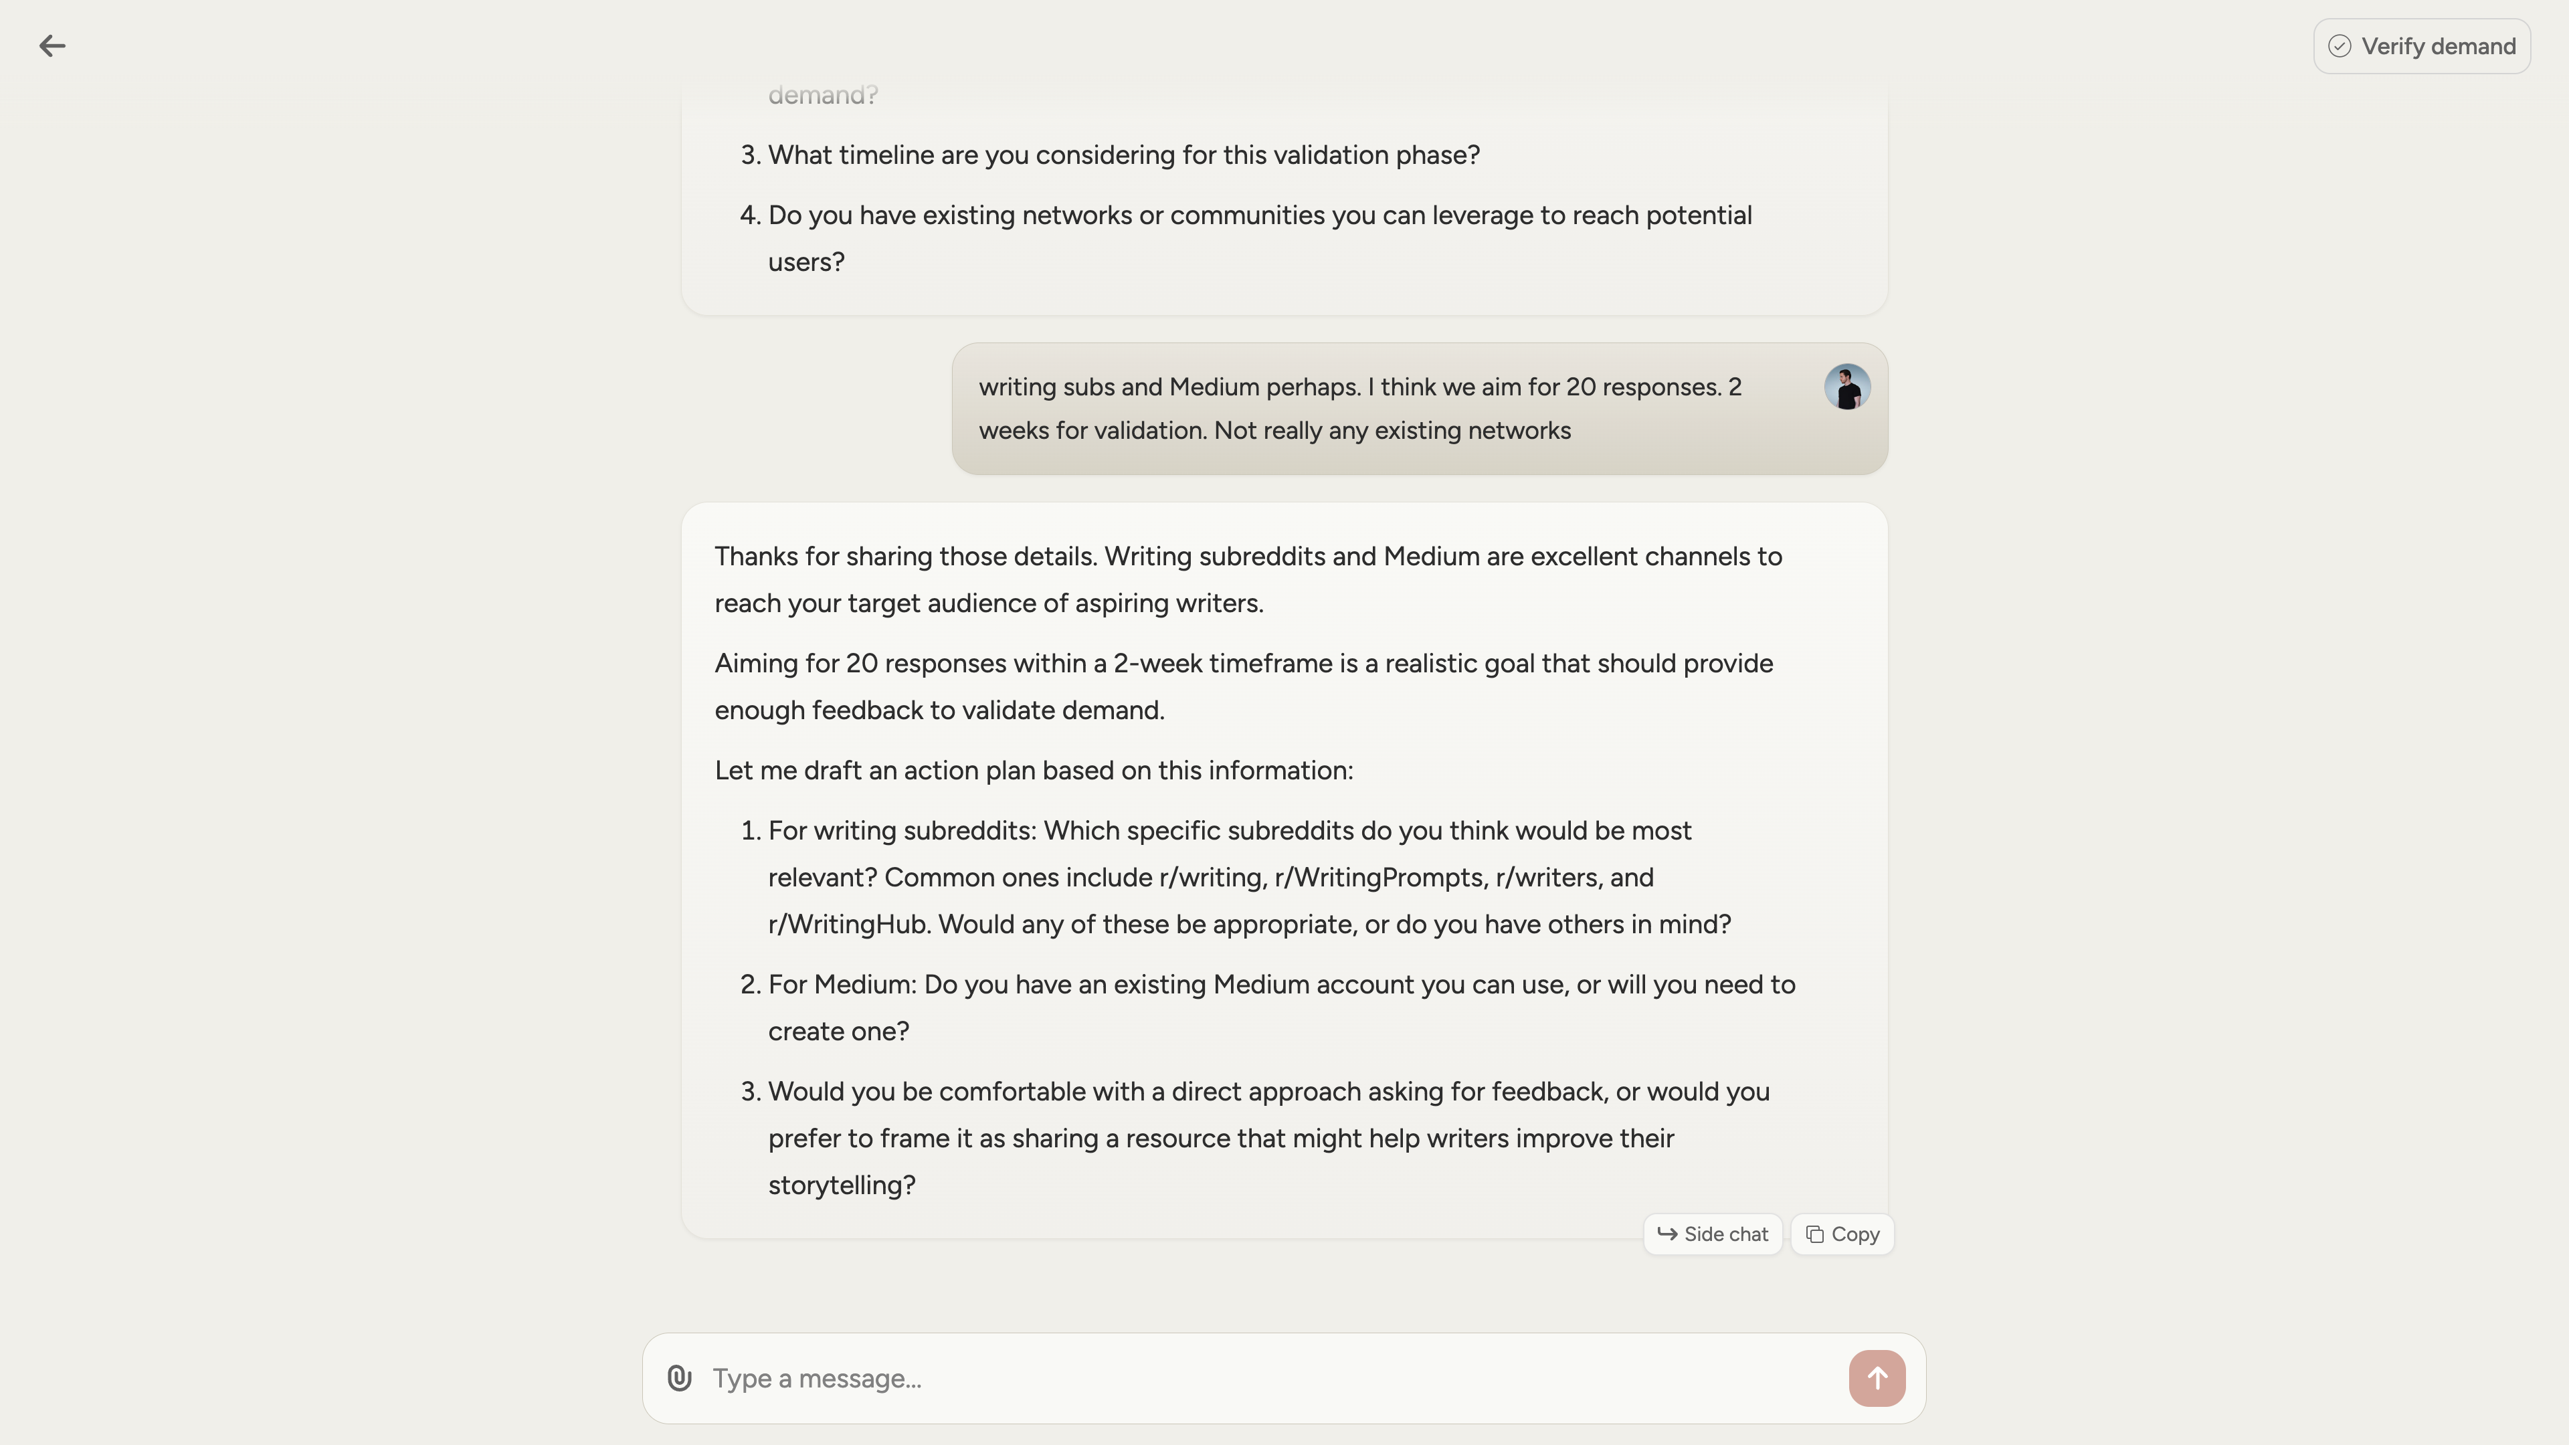Click the Verify demand button
The width and height of the screenshot is (2569, 1445).
2421,46
